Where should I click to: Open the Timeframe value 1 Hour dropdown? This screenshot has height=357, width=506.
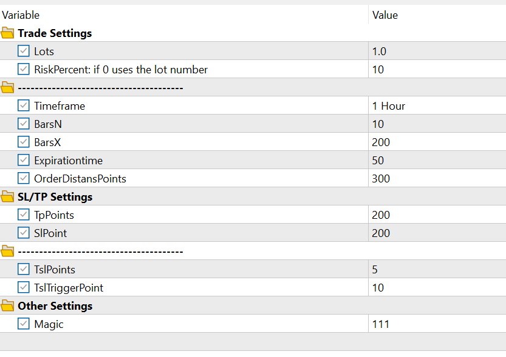pos(437,105)
